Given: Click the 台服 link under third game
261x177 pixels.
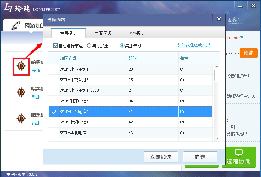Looking at the screenshot, I should 36,123.
